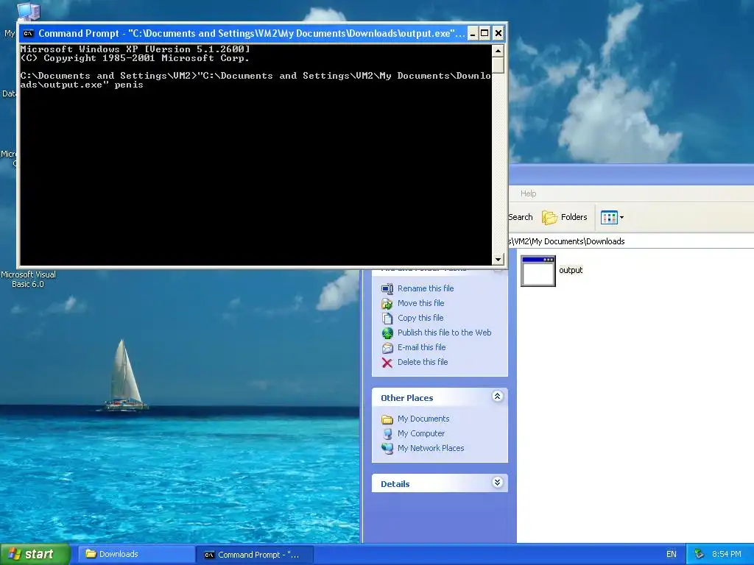
Task: Click the Command Prompt scroll up arrow
Action: point(498,51)
